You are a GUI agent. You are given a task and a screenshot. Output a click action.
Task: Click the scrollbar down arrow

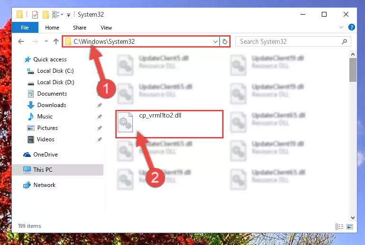353,218
